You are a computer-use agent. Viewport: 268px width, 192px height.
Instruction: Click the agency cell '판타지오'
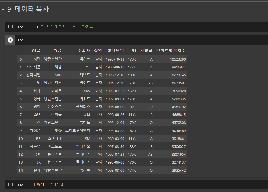point(83,146)
